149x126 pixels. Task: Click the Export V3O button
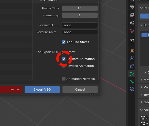tap(42, 90)
